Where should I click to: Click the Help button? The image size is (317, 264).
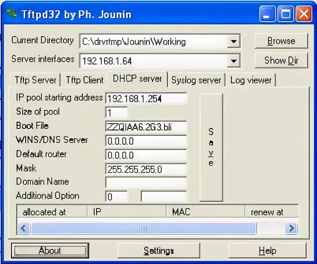(267, 251)
